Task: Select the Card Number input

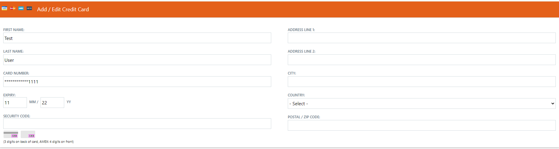Action: [137, 82]
